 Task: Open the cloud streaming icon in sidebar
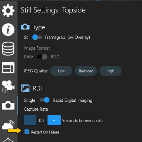tap(8, 125)
